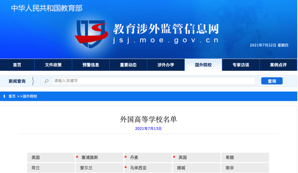The image size is (298, 173).
Task: Open the 英国 school list
Action: pyautogui.click(x=197, y=157)
